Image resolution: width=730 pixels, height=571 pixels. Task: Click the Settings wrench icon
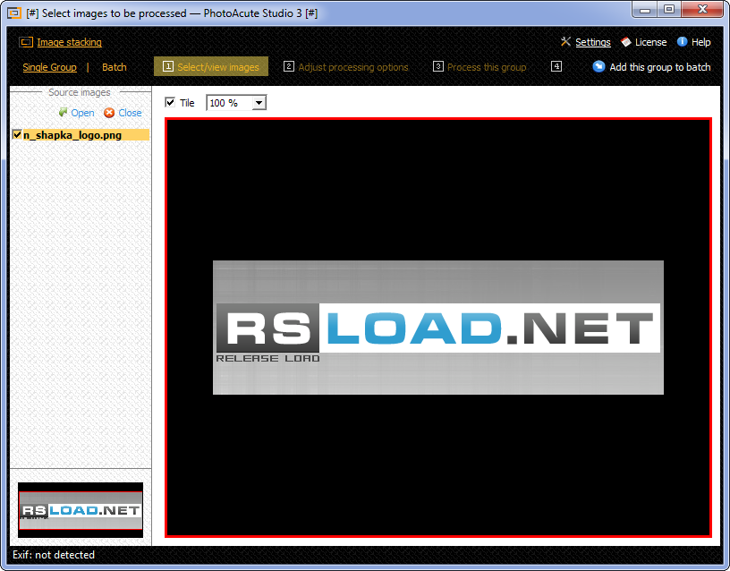pyautogui.click(x=565, y=42)
